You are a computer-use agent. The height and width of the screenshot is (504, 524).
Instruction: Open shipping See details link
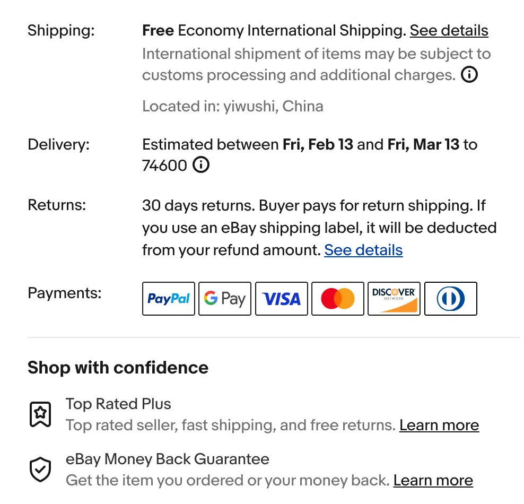[449, 31]
